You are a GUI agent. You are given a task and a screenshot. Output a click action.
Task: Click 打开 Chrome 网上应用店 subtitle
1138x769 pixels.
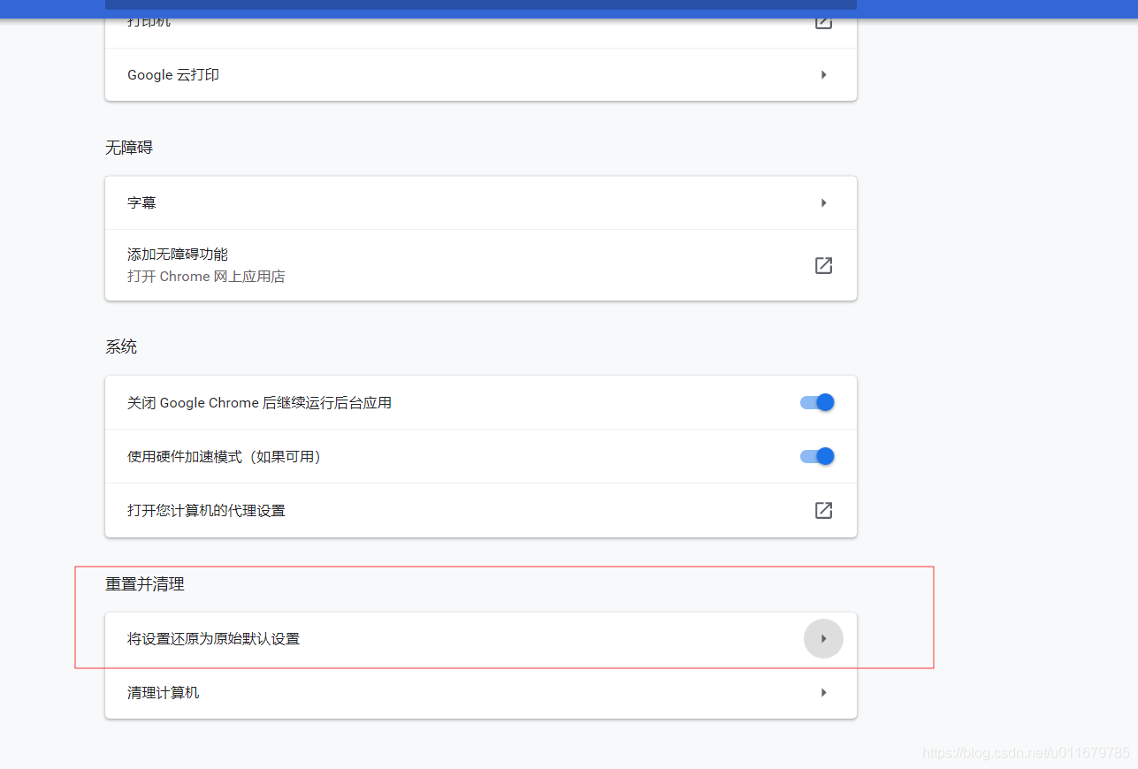pyautogui.click(x=206, y=277)
